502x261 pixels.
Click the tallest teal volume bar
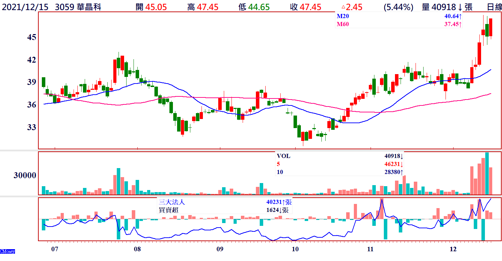pos(487,173)
